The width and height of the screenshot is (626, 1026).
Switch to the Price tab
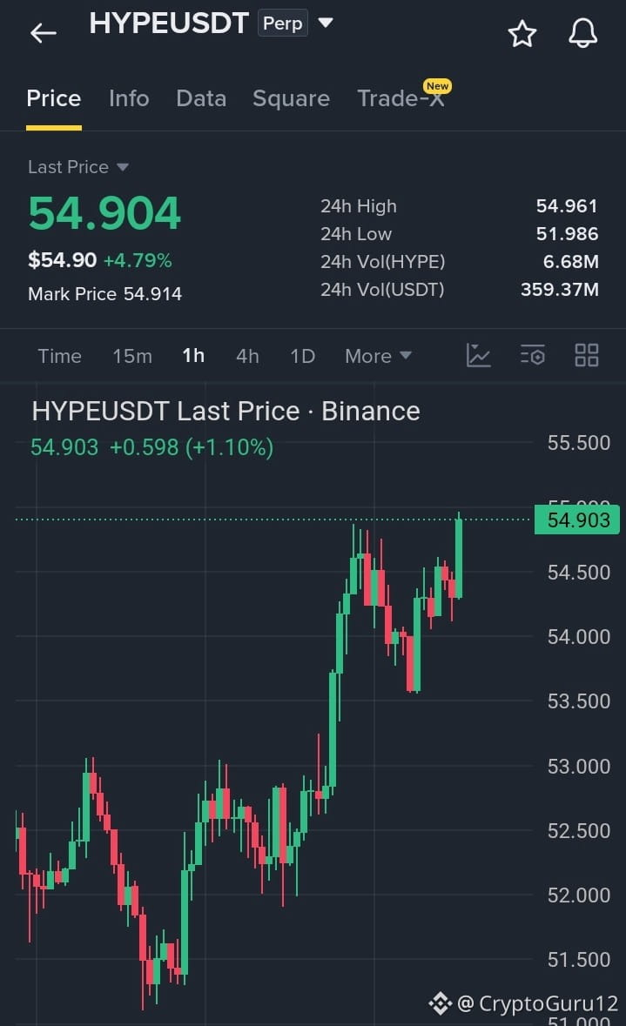(x=54, y=98)
